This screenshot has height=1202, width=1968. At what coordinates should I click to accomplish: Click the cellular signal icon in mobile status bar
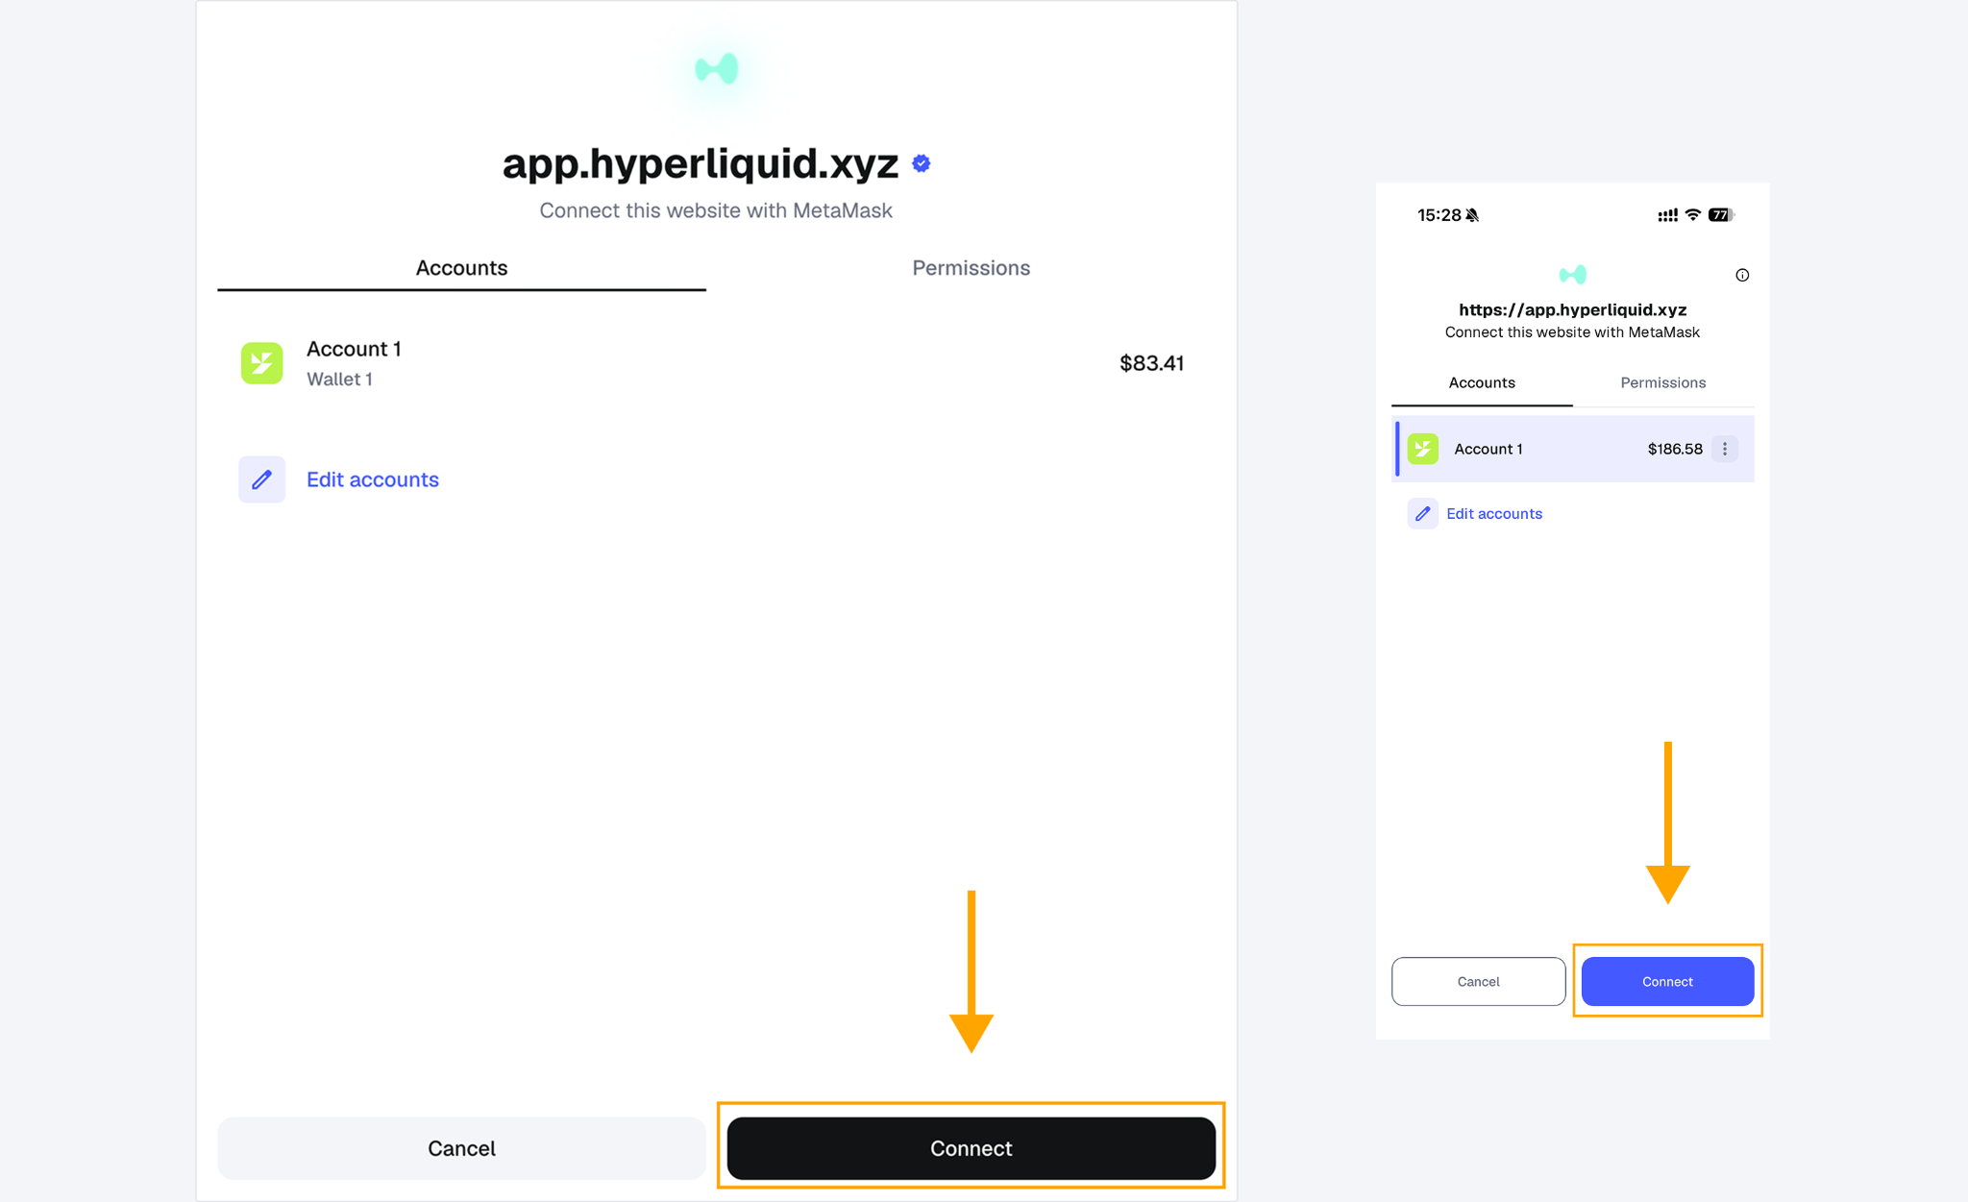coord(1668,215)
